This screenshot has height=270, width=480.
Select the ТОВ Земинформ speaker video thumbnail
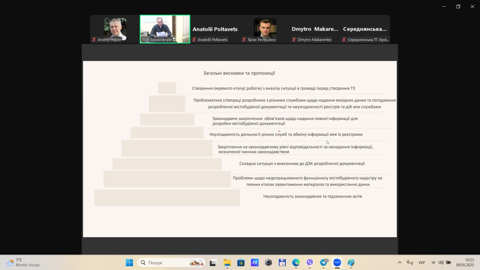(165, 29)
